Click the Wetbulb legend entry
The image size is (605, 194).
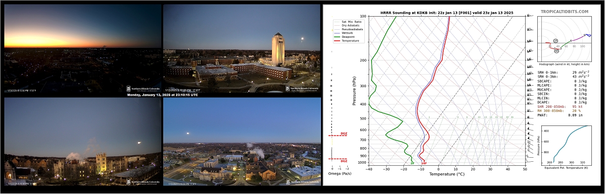click(349, 33)
